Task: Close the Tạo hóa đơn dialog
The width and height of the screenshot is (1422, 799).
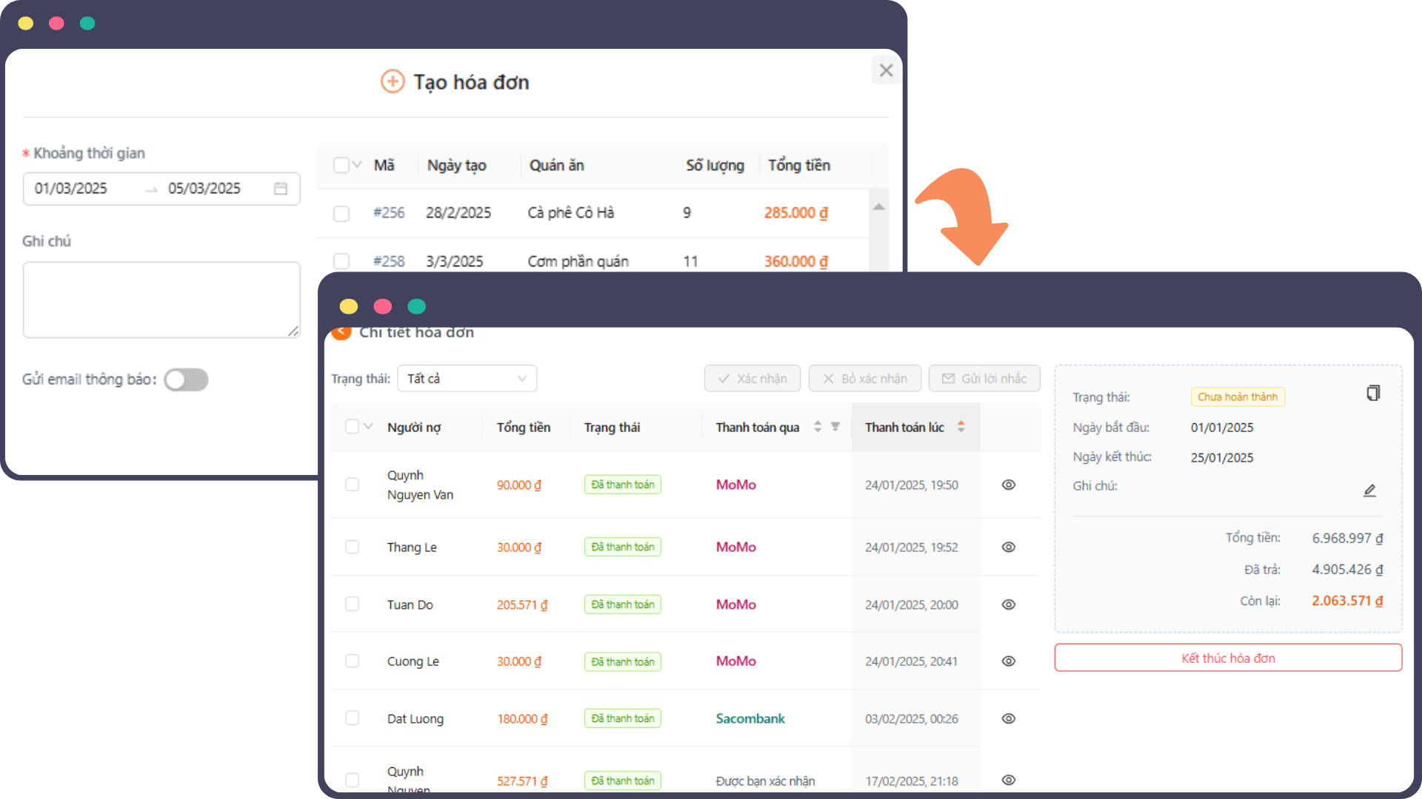Action: [886, 70]
